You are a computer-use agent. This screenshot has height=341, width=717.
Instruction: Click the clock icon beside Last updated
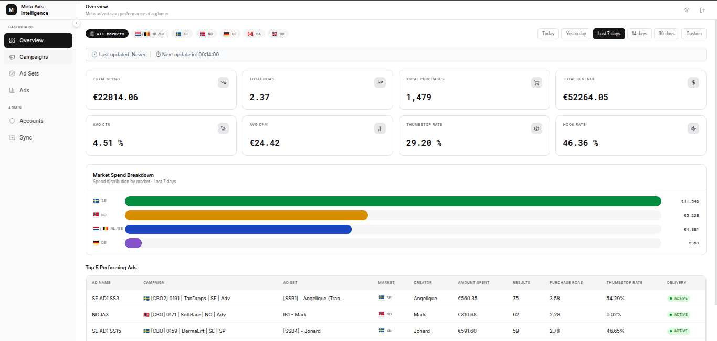click(x=94, y=55)
